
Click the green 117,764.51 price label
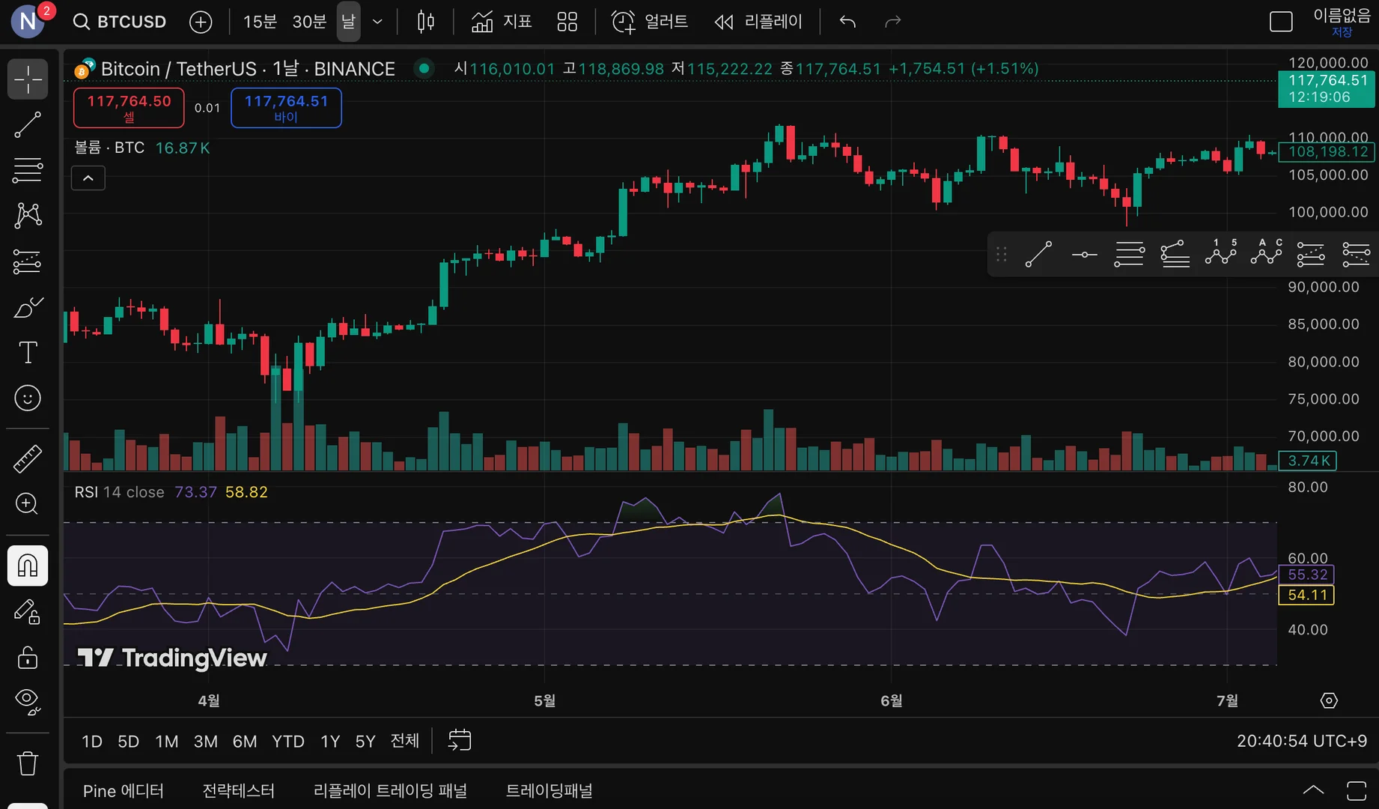pyautogui.click(x=1327, y=88)
